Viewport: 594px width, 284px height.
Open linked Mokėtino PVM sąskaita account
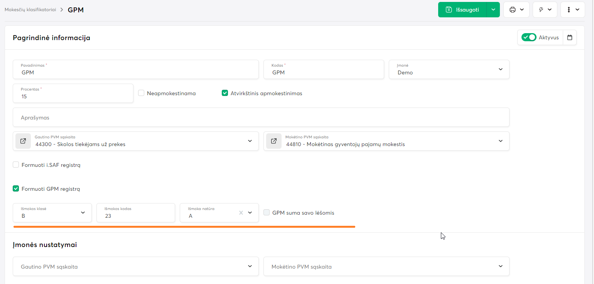pos(274,141)
